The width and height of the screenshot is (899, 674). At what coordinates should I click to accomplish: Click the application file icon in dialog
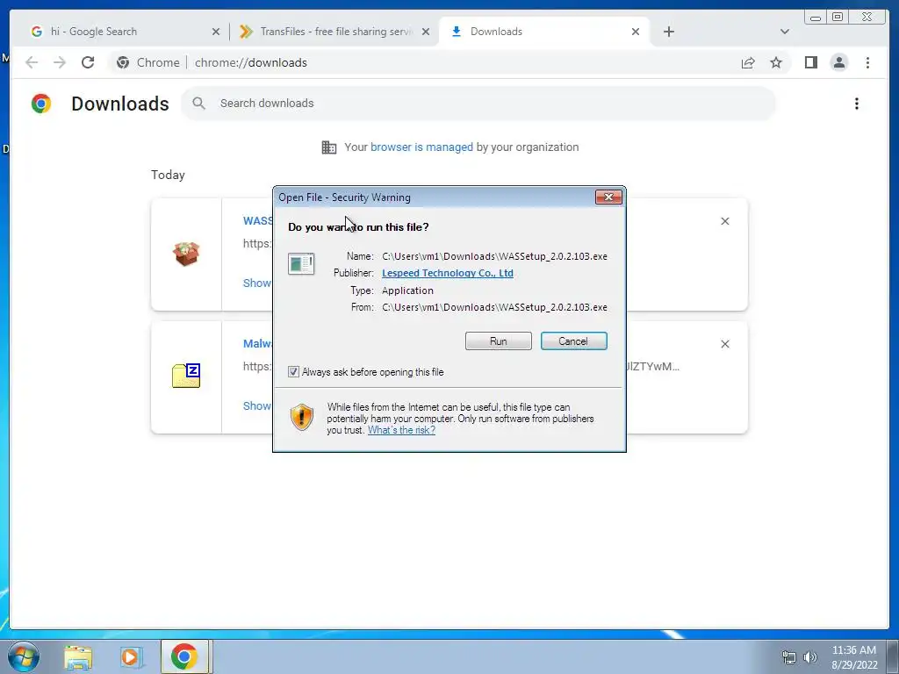301,263
